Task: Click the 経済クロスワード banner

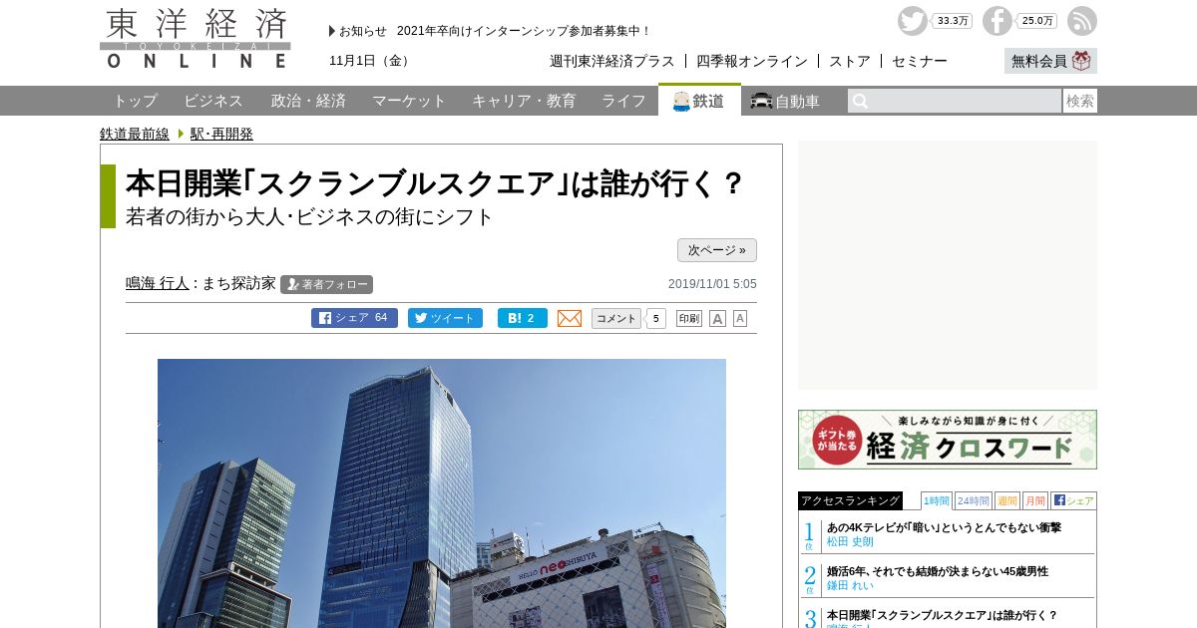Action: pos(948,440)
